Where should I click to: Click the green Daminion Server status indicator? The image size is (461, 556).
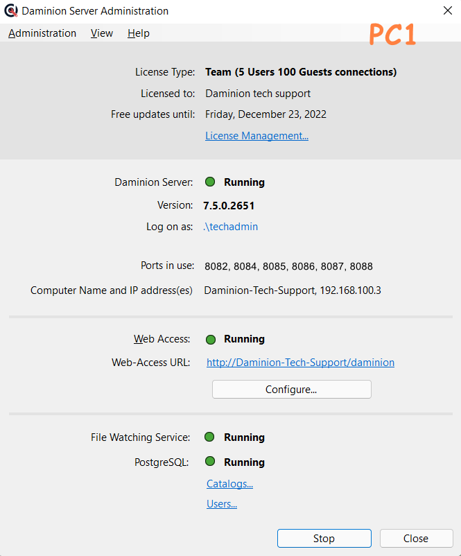click(x=210, y=182)
